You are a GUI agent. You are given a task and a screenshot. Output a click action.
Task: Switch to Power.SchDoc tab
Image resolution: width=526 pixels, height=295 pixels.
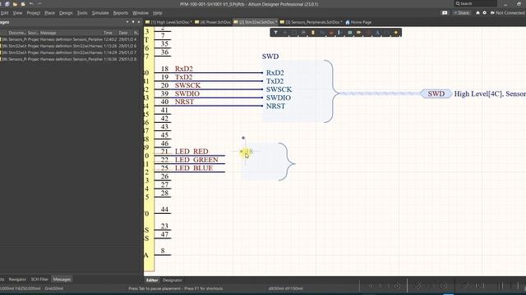213,22
